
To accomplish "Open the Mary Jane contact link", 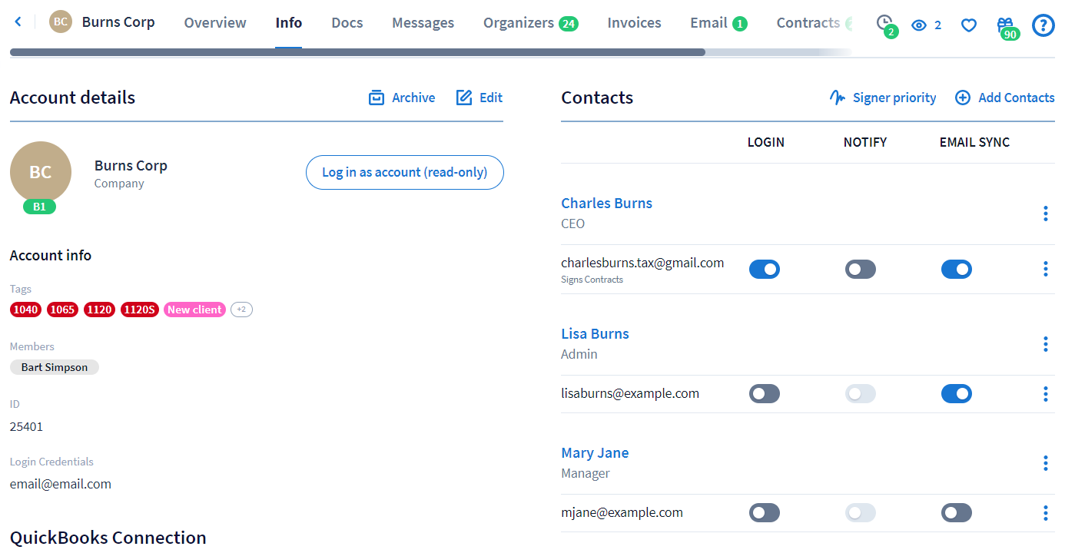I will [595, 453].
